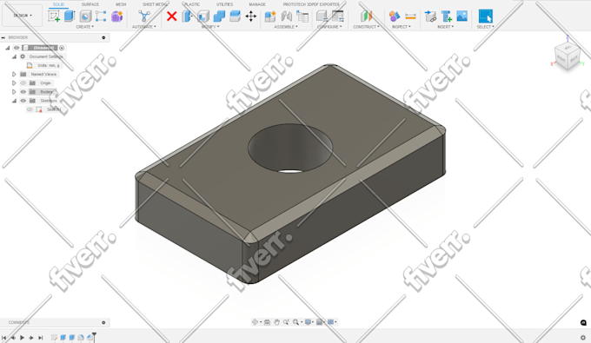Select the New Component tool
The image size is (591, 343).
click(x=270, y=16)
